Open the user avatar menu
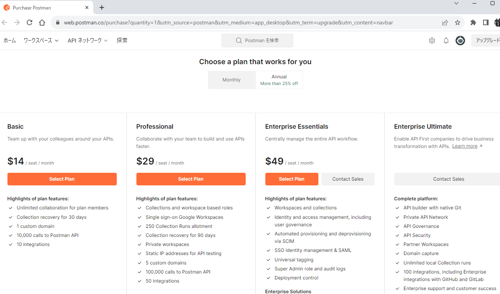 (x=460, y=41)
